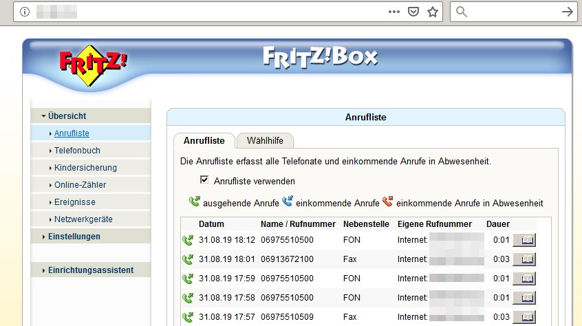Viewport: 582px width, 326px height.
Task: Collapse the Übersicht menu section
Action: pos(91,116)
